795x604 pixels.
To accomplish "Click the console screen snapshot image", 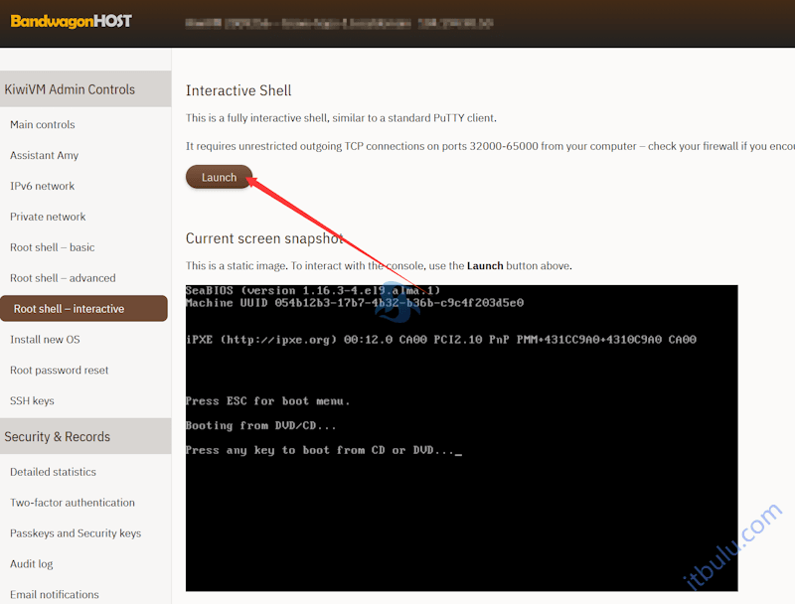I will click(x=461, y=437).
